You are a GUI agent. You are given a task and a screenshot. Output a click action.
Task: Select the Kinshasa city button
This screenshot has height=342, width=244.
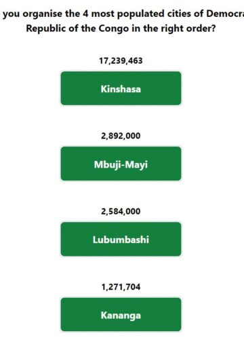coord(121,88)
